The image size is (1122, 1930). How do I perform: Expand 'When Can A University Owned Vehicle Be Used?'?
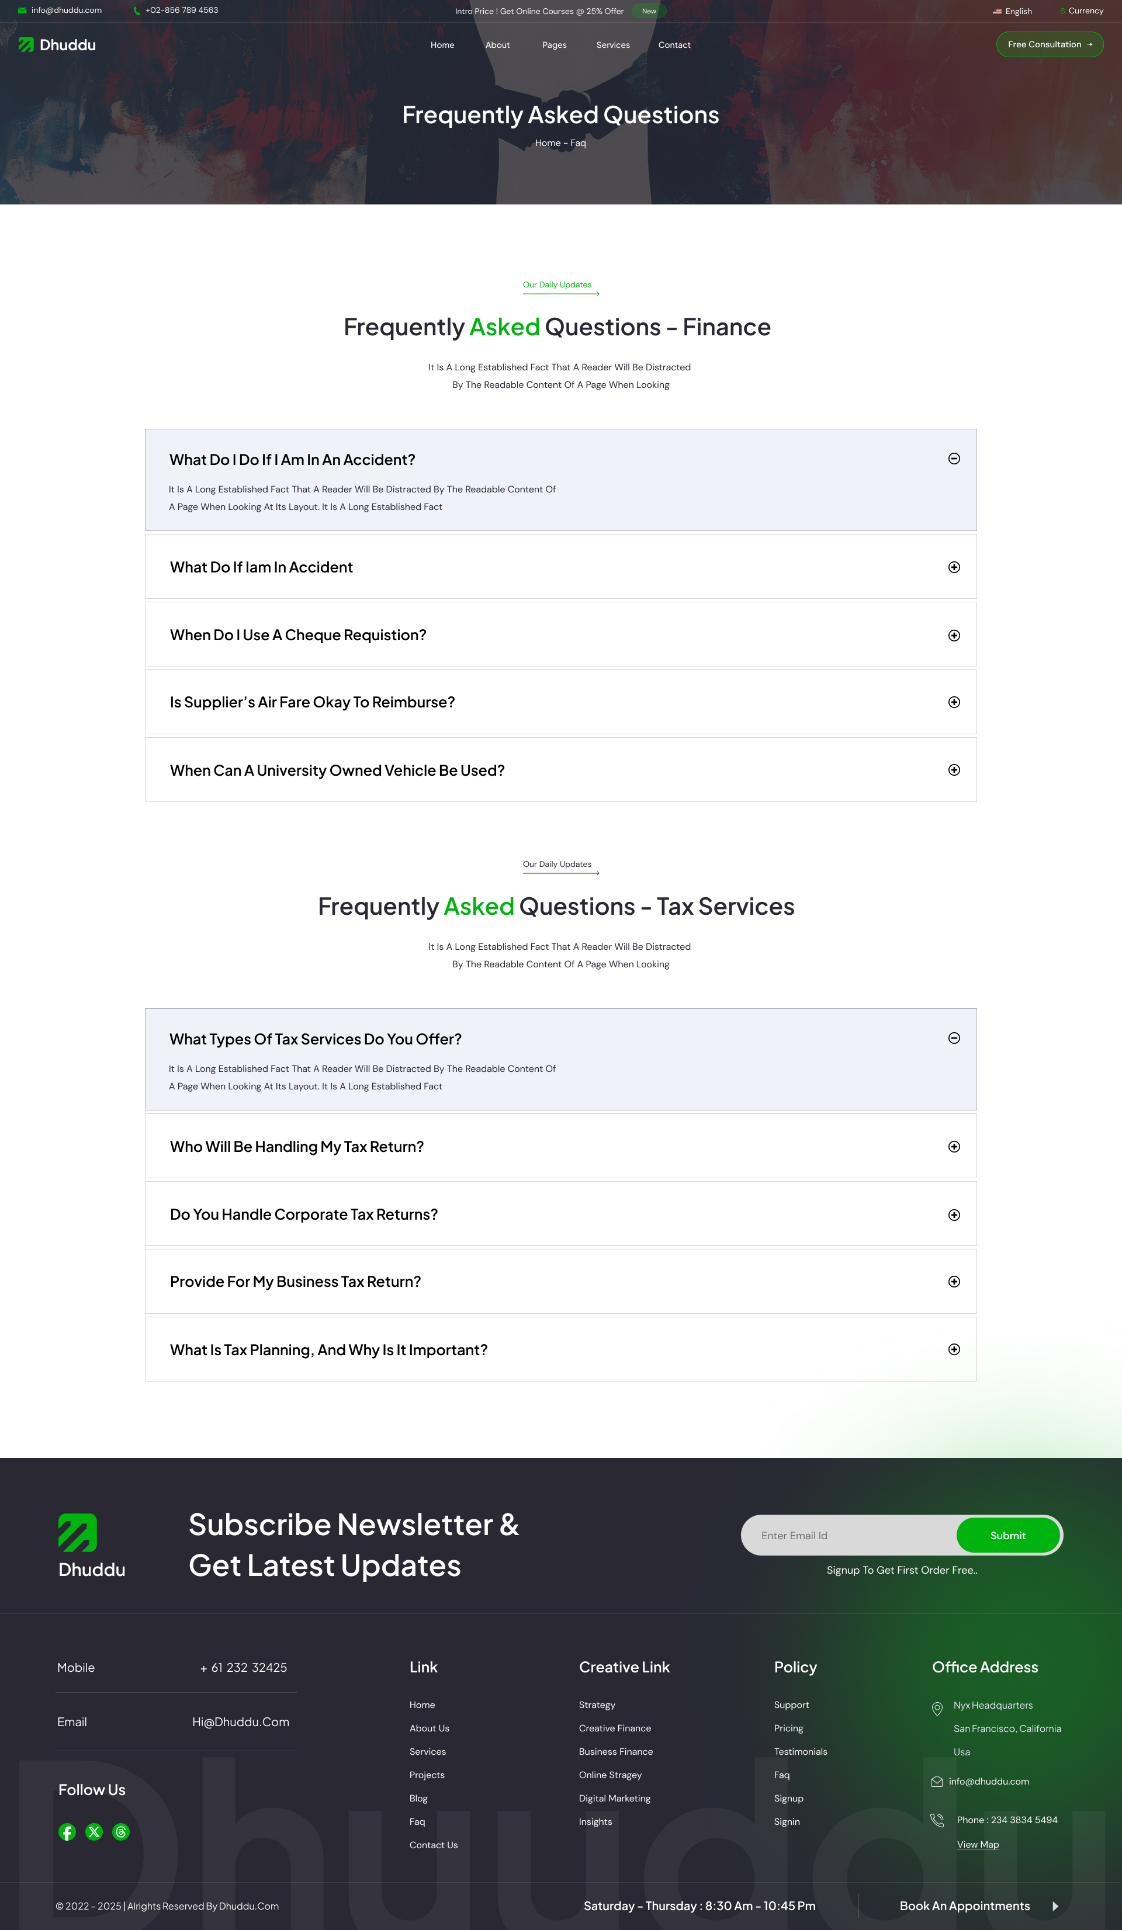(x=954, y=770)
